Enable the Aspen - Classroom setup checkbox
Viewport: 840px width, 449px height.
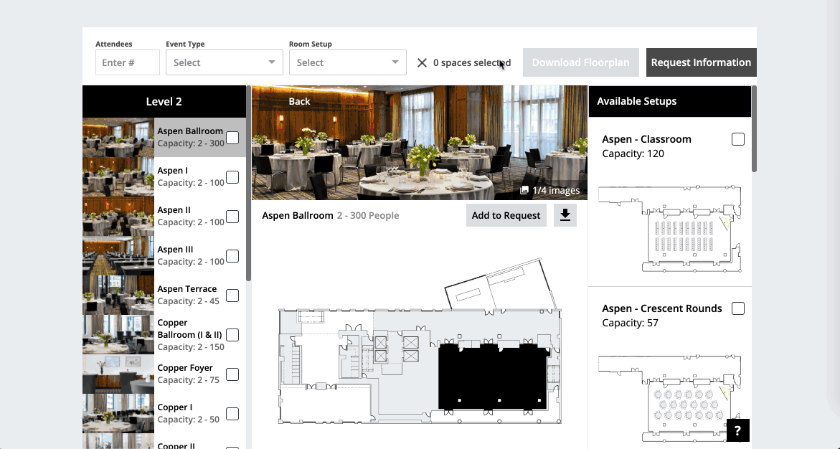click(737, 139)
